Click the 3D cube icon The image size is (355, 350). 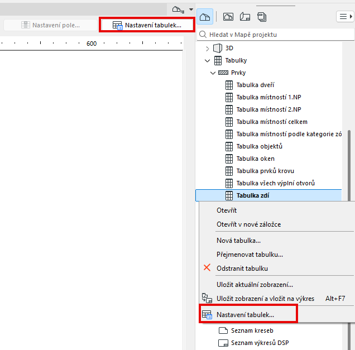click(217, 48)
